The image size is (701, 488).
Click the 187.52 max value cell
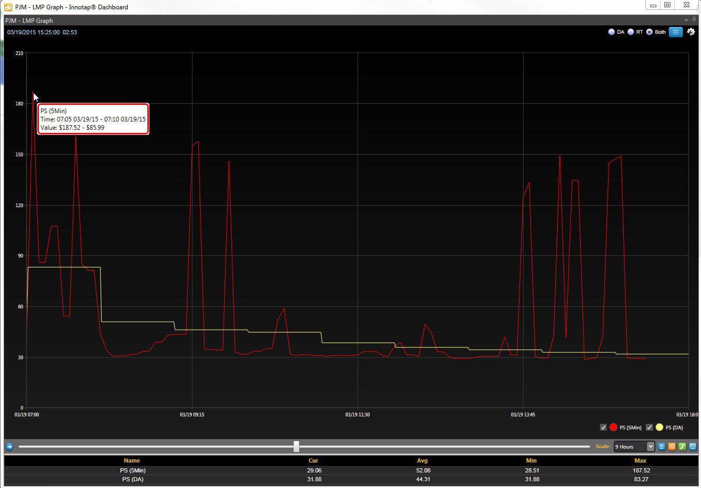(x=641, y=470)
